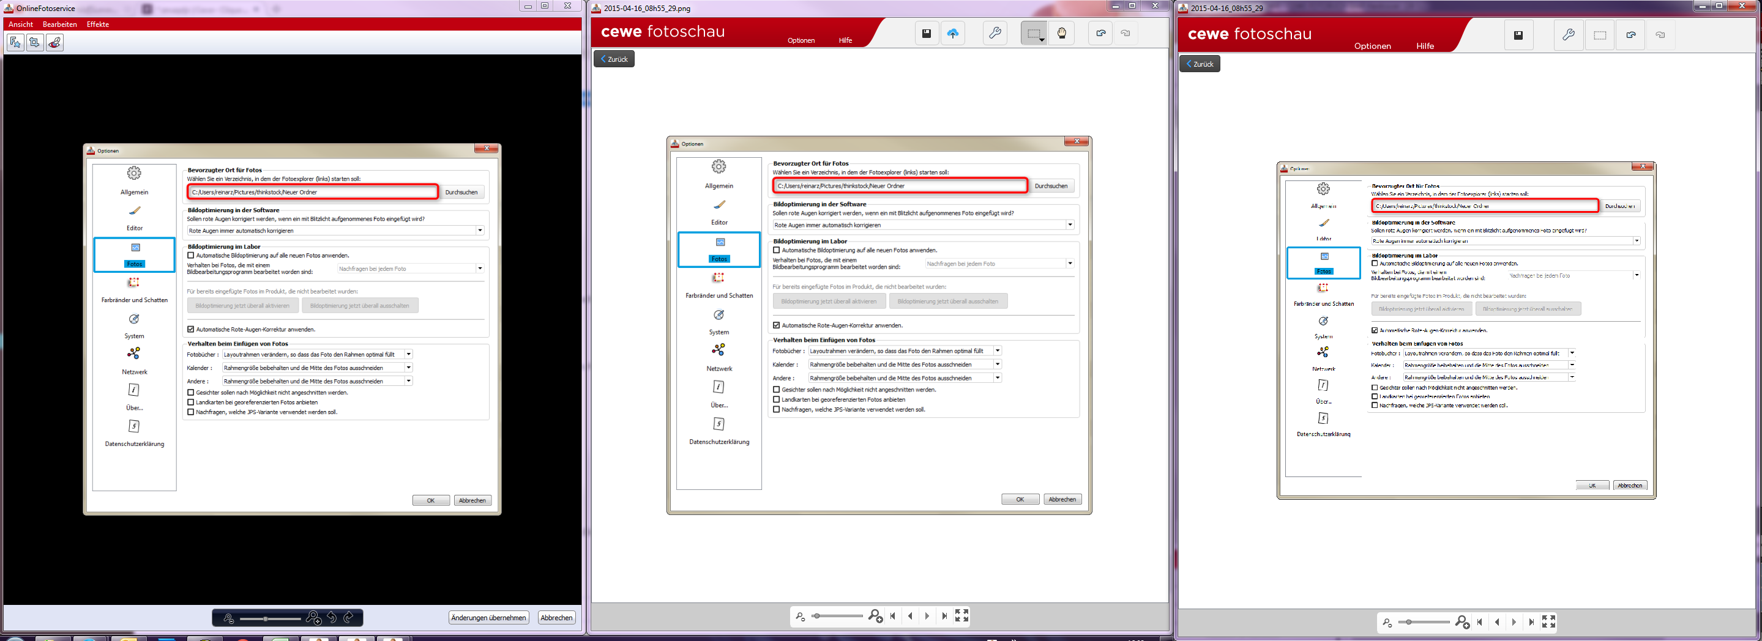Click the red-eye correction icon in OnlineFotoservice
This screenshot has width=1762, height=641.
[54, 43]
